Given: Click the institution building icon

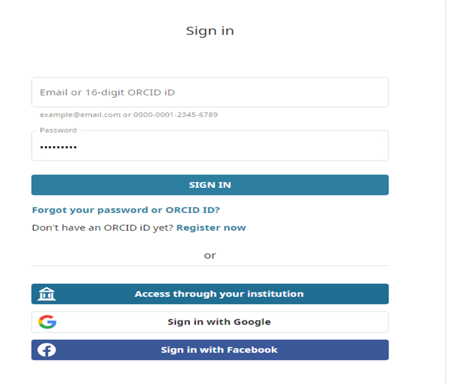Looking at the screenshot, I should pyautogui.click(x=47, y=294).
